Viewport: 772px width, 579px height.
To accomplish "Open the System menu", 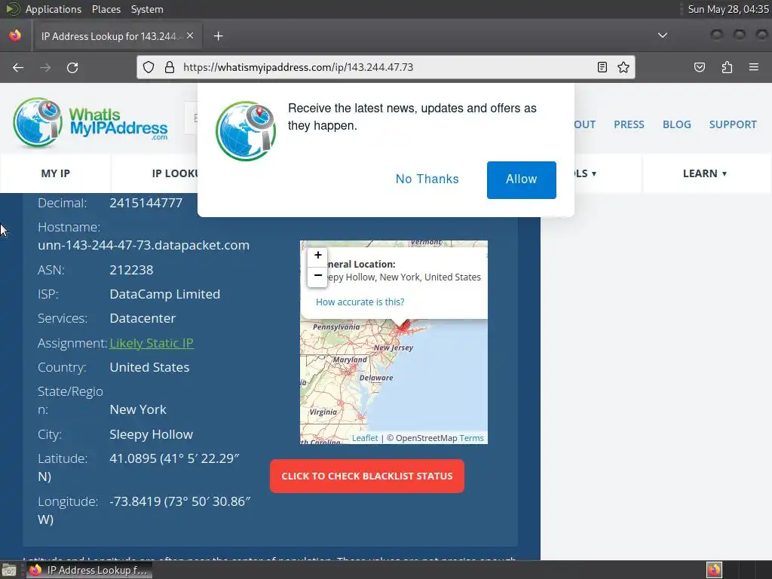I will coord(147,9).
